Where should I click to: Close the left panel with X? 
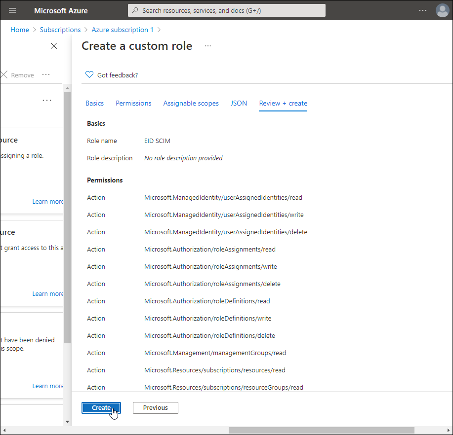click(x=54, y=46)
